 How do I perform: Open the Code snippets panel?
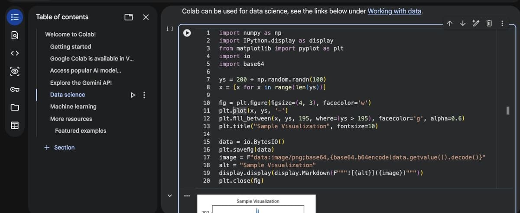14,54
